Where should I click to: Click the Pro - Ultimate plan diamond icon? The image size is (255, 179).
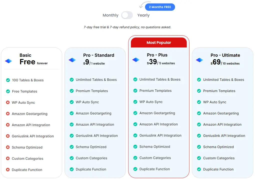199,60
